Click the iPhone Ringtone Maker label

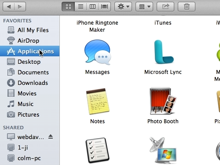tap(97, 26)
